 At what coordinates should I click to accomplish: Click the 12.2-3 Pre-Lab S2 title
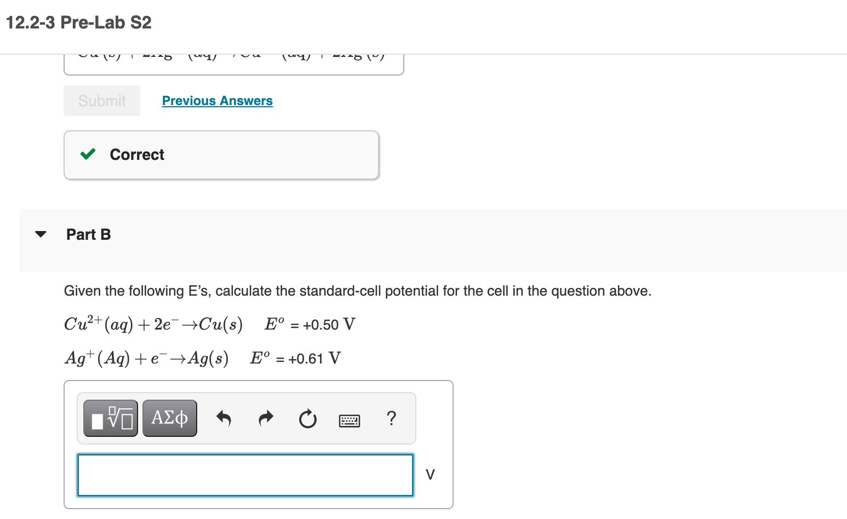click(79, 22)
